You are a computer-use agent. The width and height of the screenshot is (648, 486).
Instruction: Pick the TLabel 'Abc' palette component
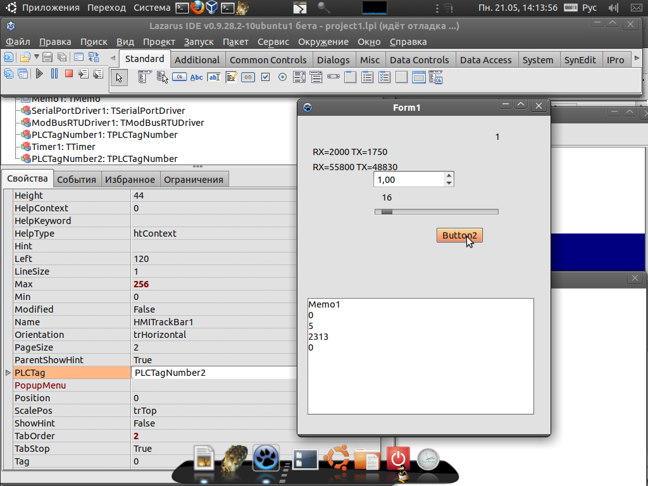(197, 77)
